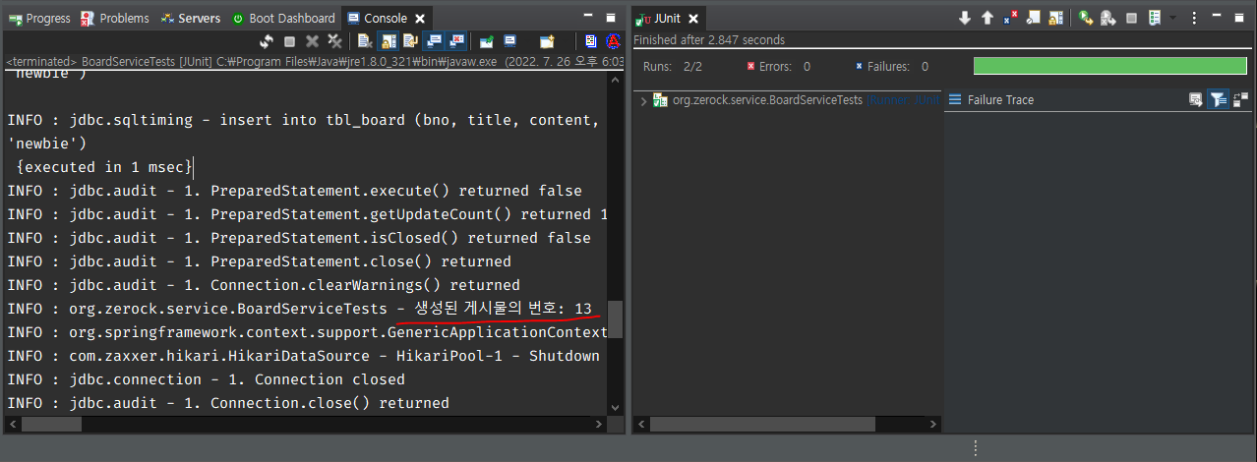Show stack trace in Console View icon
The height and width of the screenshot is (462, 1257).
pyautogui.click(x=1196, y=99)
